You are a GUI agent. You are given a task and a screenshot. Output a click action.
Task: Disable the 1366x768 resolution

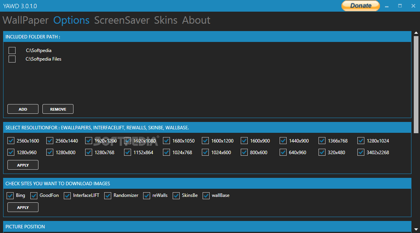322,141
